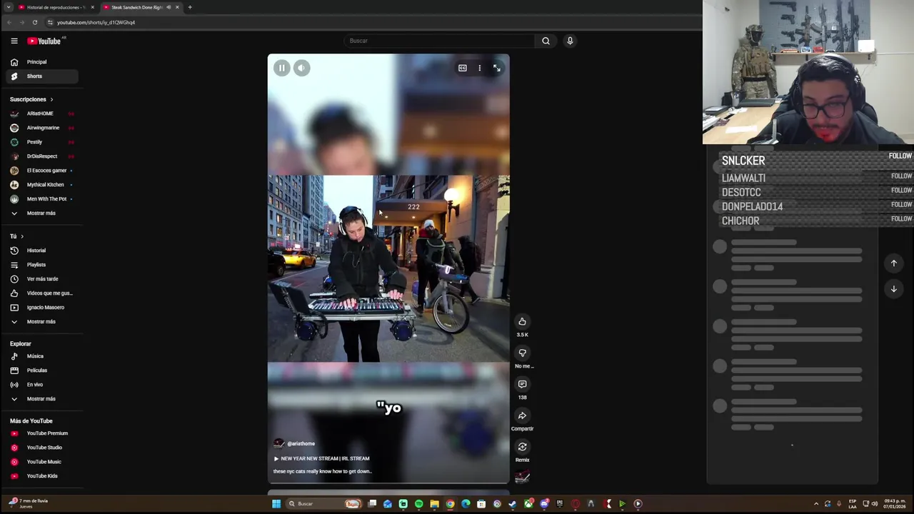This screenshot has height=514, width=914.
Task: Open YouTube Premium in the sidebar
Action: pos(41,433)
